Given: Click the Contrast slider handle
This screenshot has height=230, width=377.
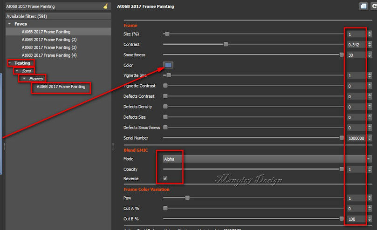Looking at the screenshot, I should click(x=226, y=45).
